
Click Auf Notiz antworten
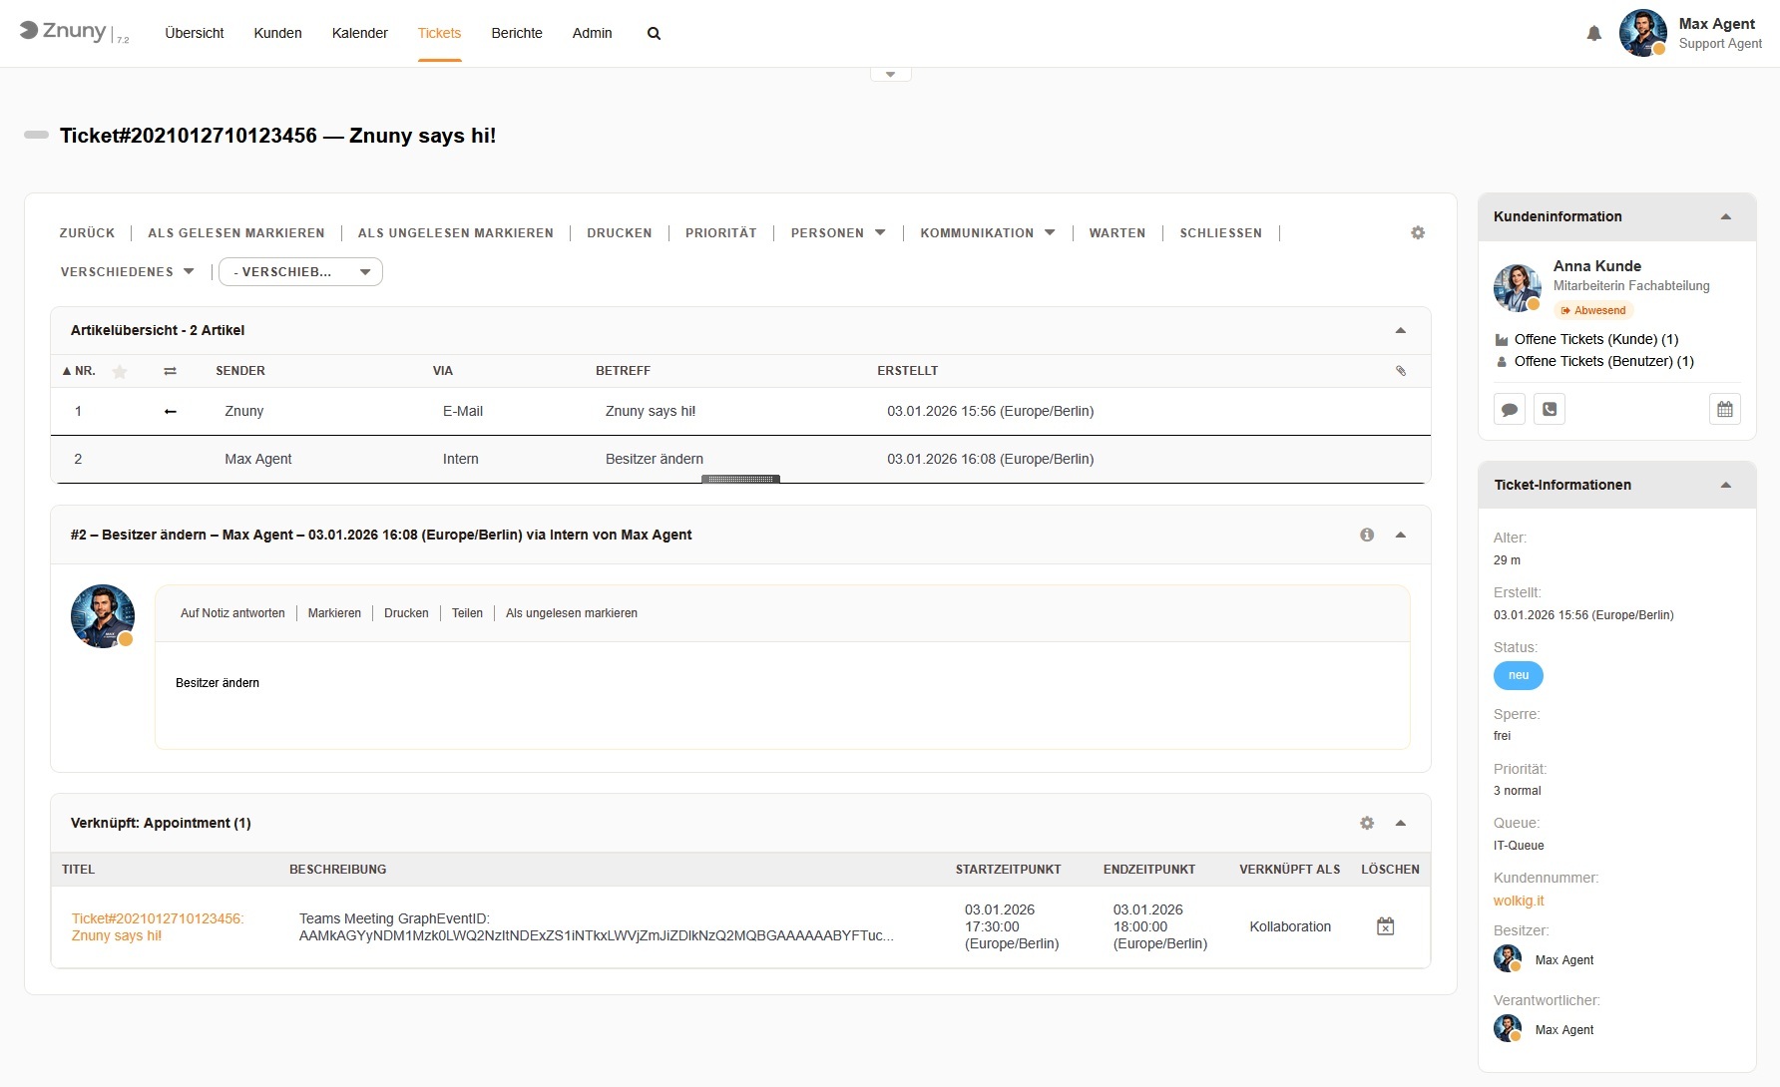[x=232, y=613]
